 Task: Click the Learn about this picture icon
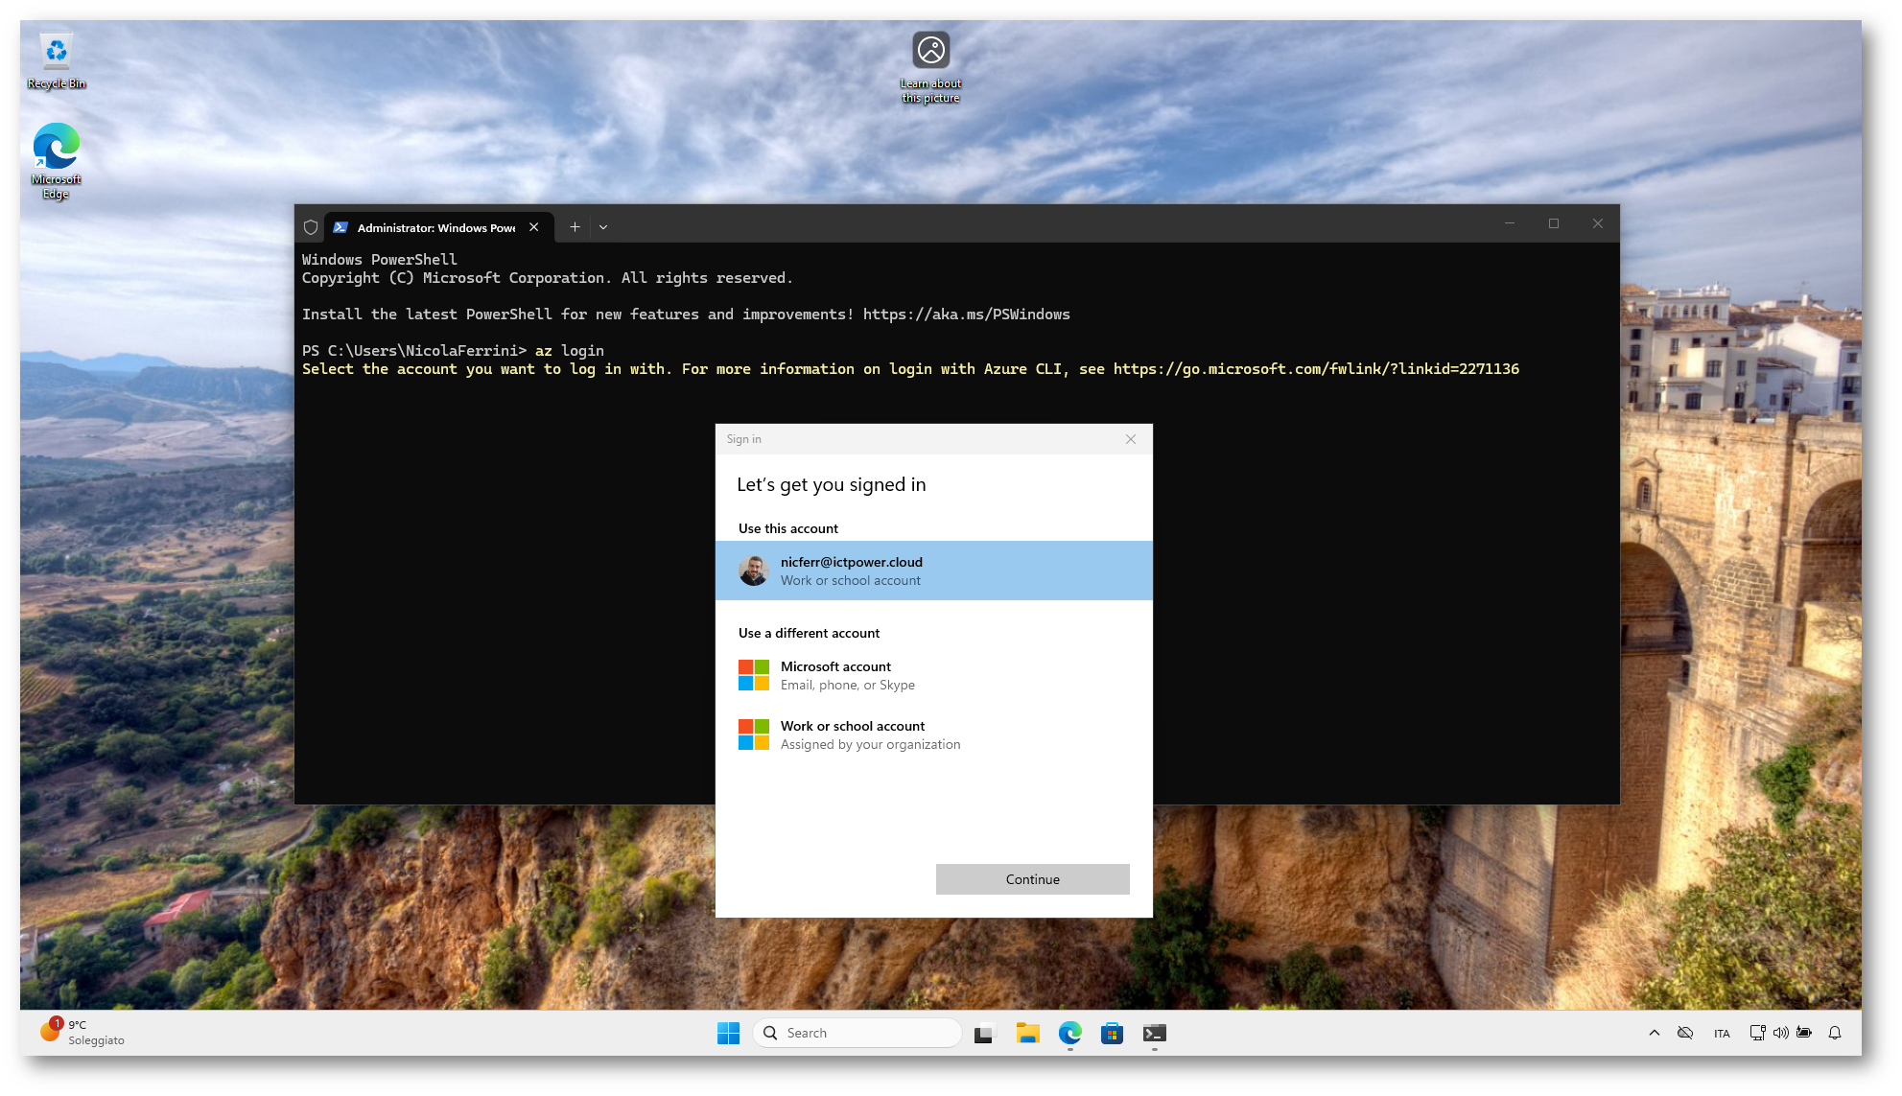click(x=930, y=63)
